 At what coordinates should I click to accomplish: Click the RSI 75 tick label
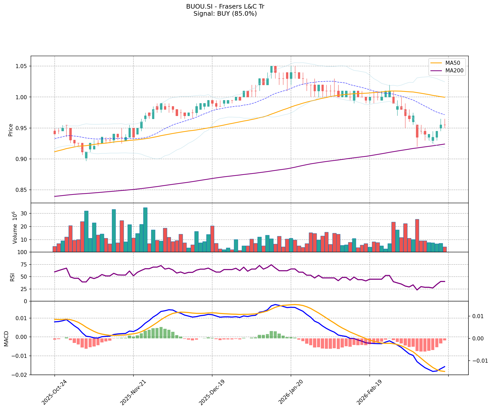(24, 265)
